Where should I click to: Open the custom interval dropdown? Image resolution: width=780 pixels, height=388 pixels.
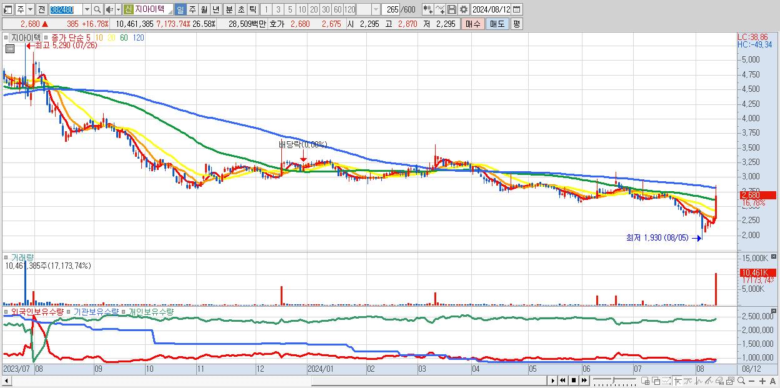coord(376,9)
